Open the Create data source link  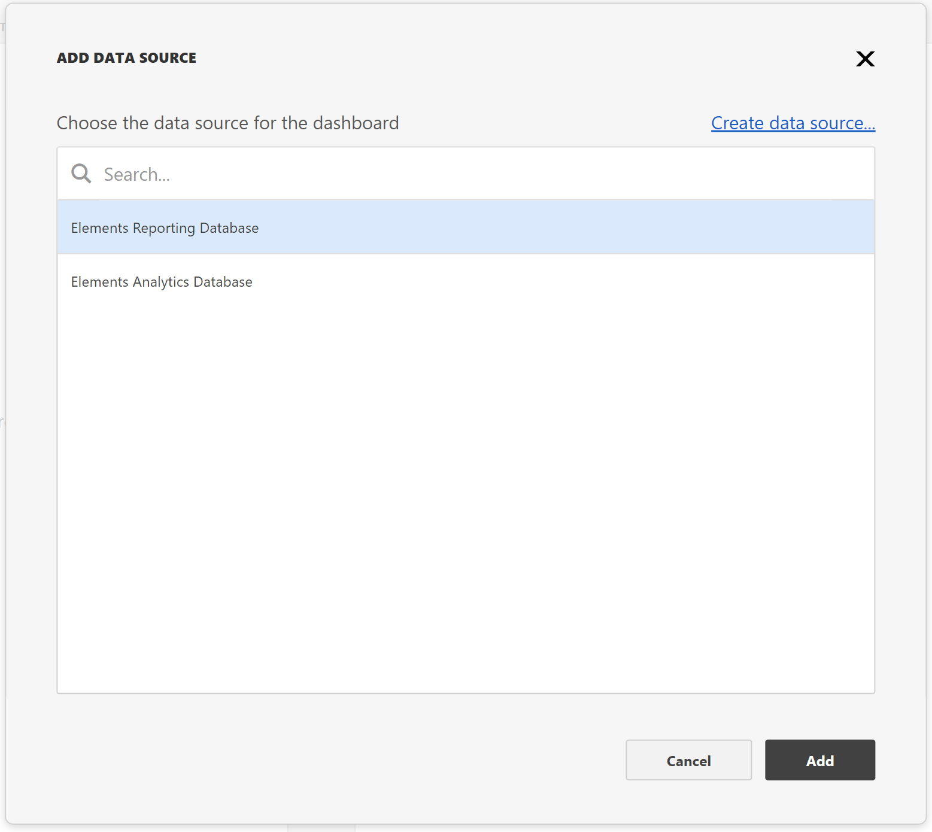[793, 123]
